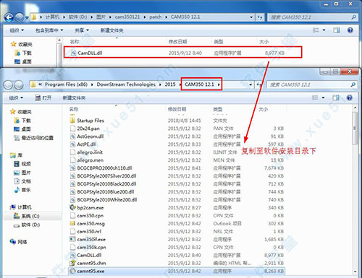Expand the 共享 dropdown in top toolbar
Image resolution: width=362 pixels, height=278 pixels.
coord(82,30)
